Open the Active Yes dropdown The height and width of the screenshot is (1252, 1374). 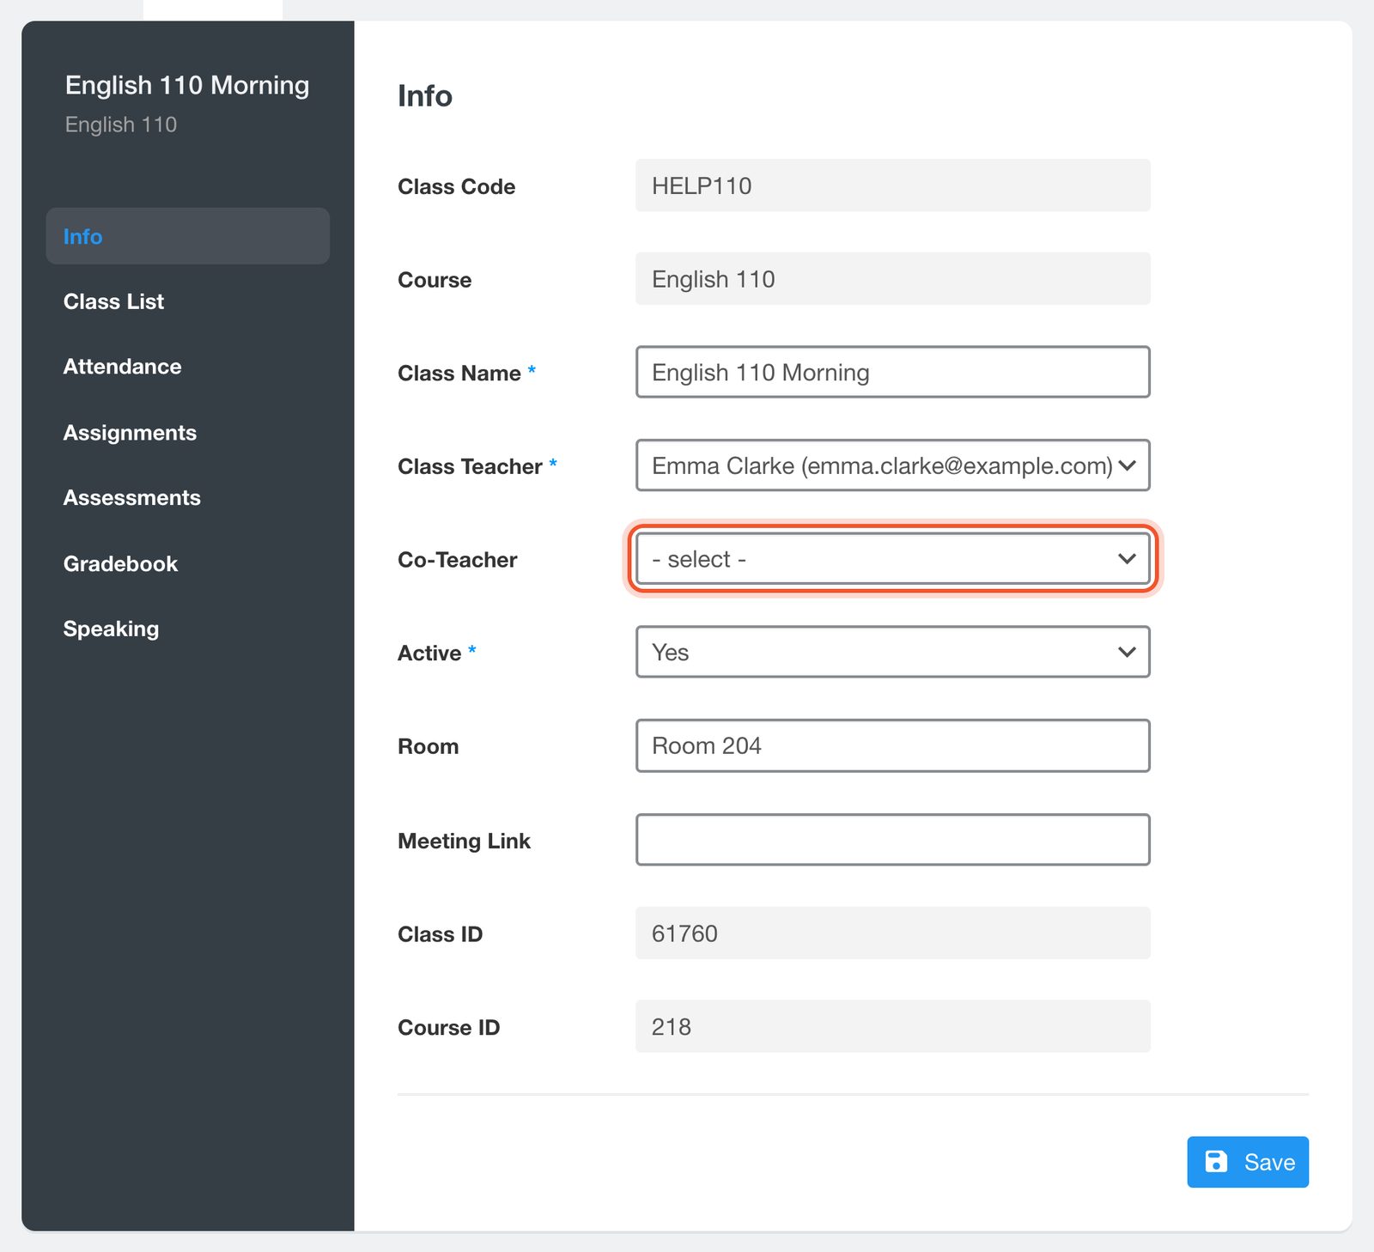[893, 652]
